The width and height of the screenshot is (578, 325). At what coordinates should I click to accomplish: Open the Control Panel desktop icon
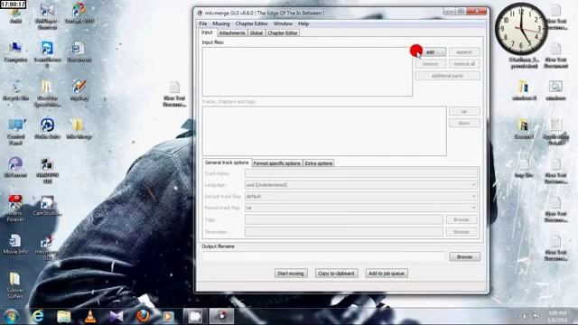[15, 132]
